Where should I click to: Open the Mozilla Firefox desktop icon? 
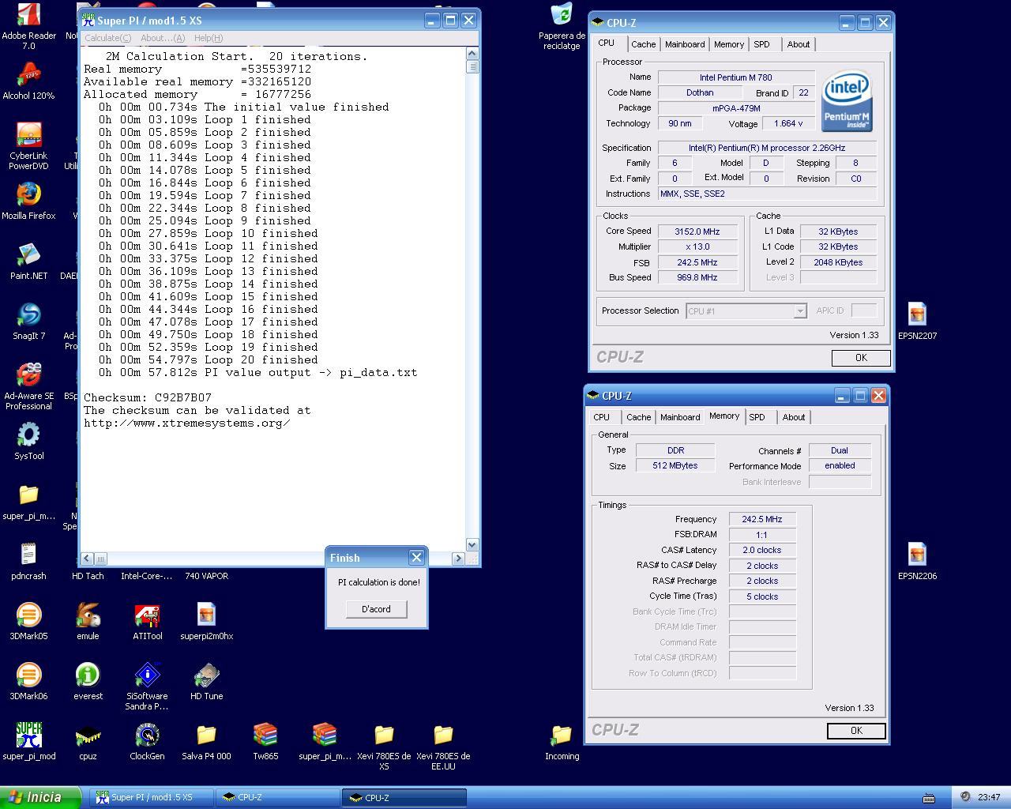[x=28, y=195]
